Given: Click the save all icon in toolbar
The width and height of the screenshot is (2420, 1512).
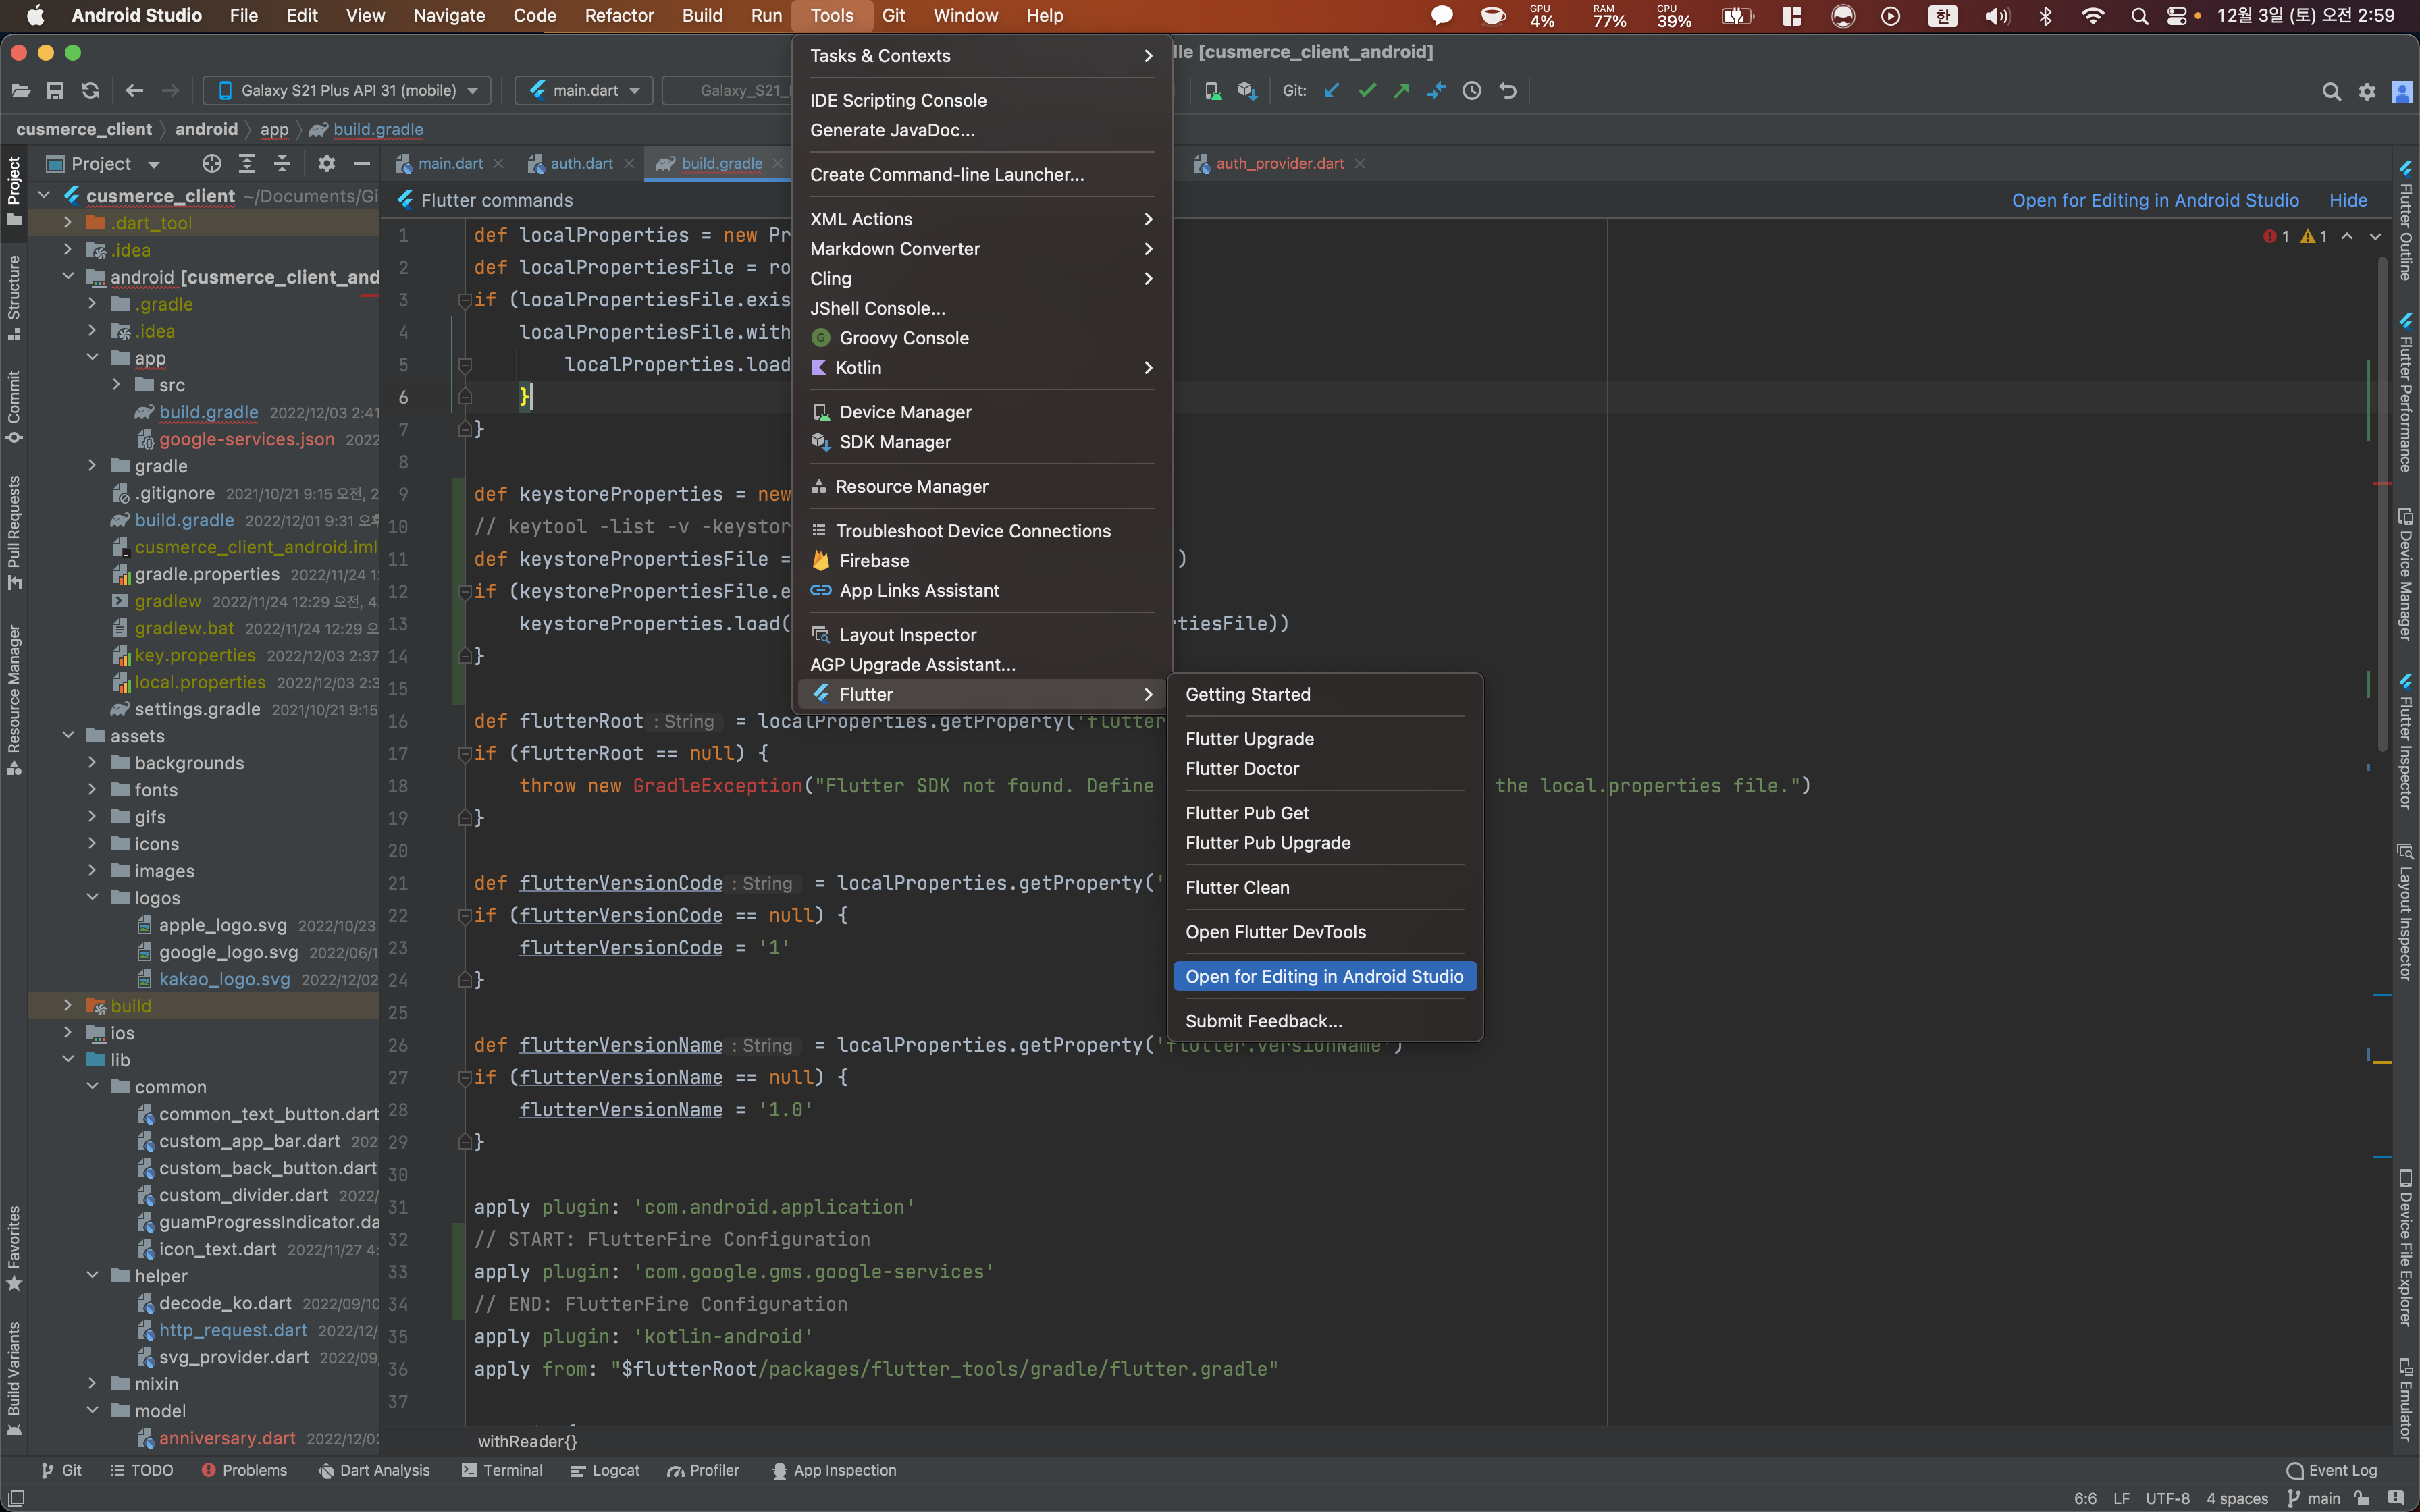Looking at the screenshot, I should (55, 91).
